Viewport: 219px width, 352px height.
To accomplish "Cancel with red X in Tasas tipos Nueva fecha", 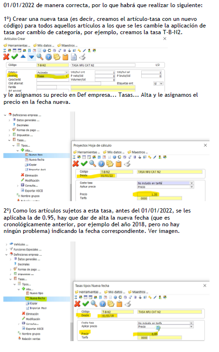I will pyautogui.click(x=77, y=304).
